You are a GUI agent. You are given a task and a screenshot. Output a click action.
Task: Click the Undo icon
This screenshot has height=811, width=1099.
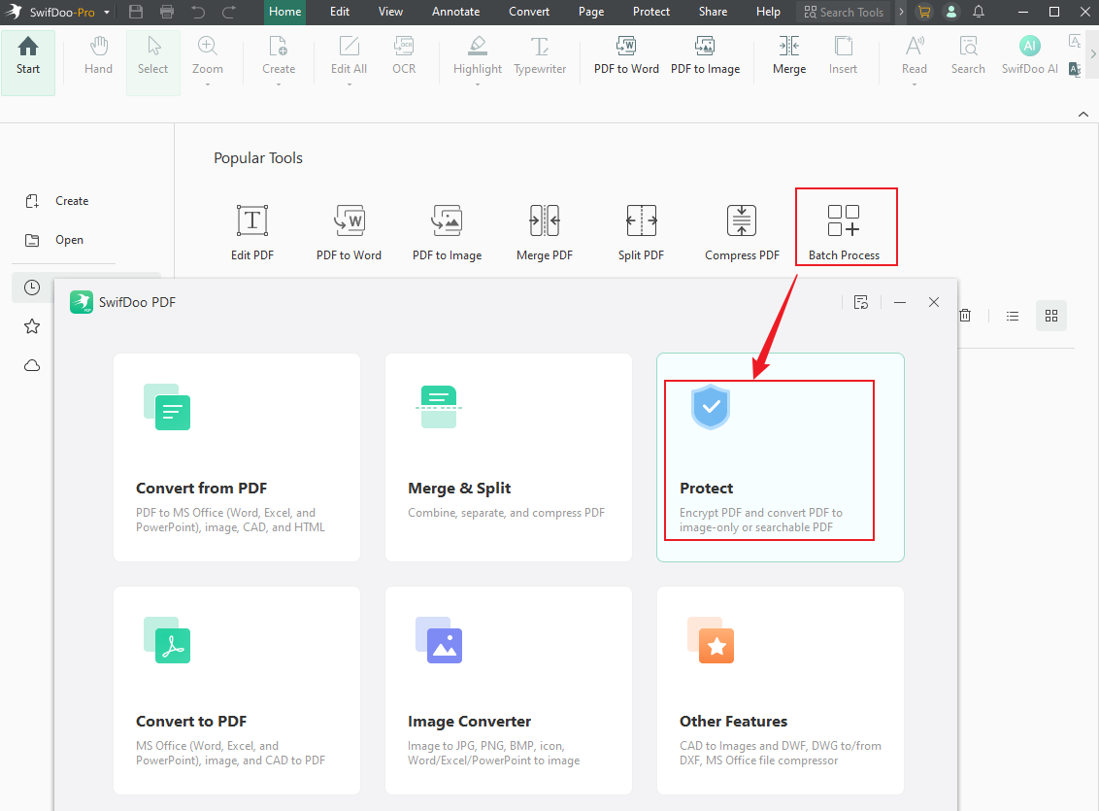click(200, 12)
